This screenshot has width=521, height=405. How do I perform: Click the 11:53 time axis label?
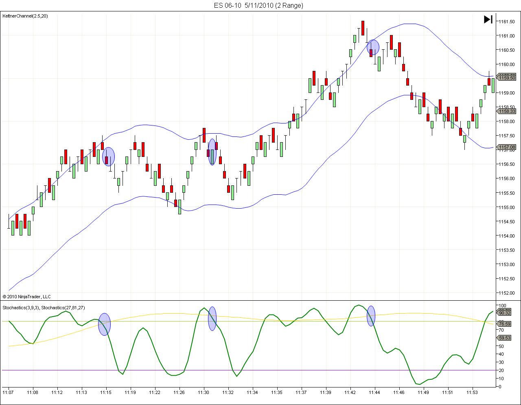pos(472,392)
